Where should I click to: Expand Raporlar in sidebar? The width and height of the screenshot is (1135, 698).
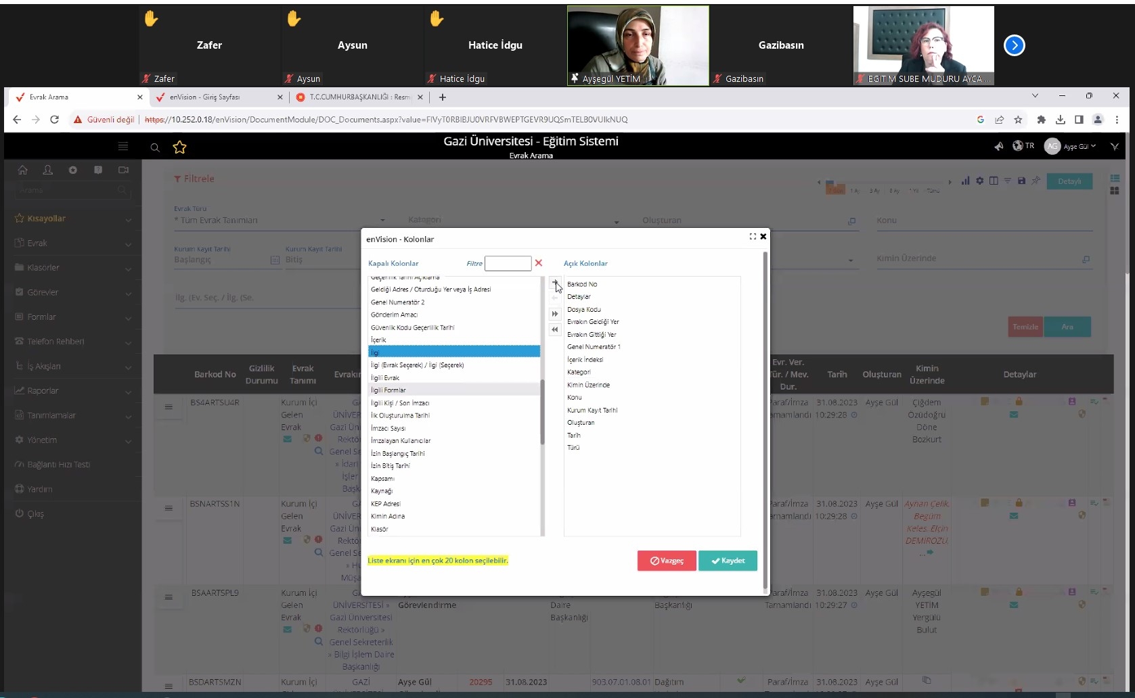73,391
